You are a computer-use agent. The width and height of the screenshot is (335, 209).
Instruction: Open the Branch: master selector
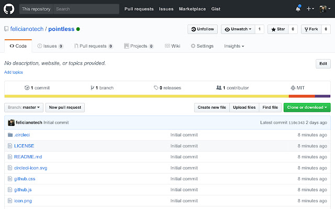click(x=24, y=108)
